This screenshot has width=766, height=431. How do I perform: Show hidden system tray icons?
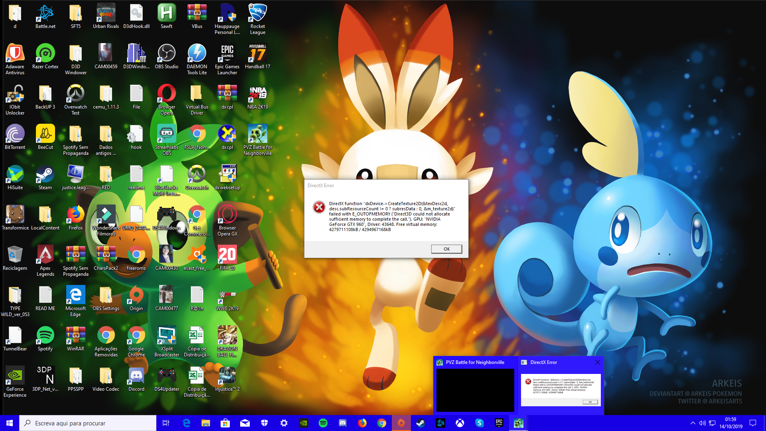[x=693, y=423]
